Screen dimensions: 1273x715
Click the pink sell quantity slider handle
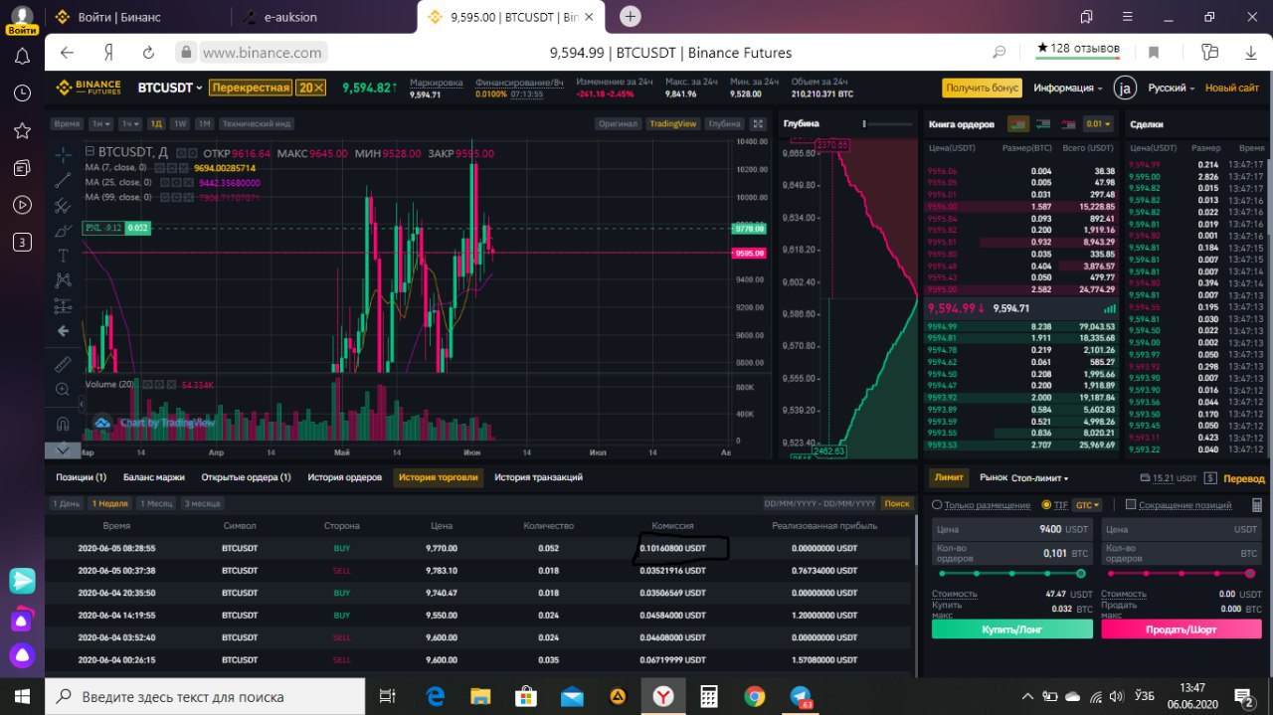click(x=1251, y=574)
